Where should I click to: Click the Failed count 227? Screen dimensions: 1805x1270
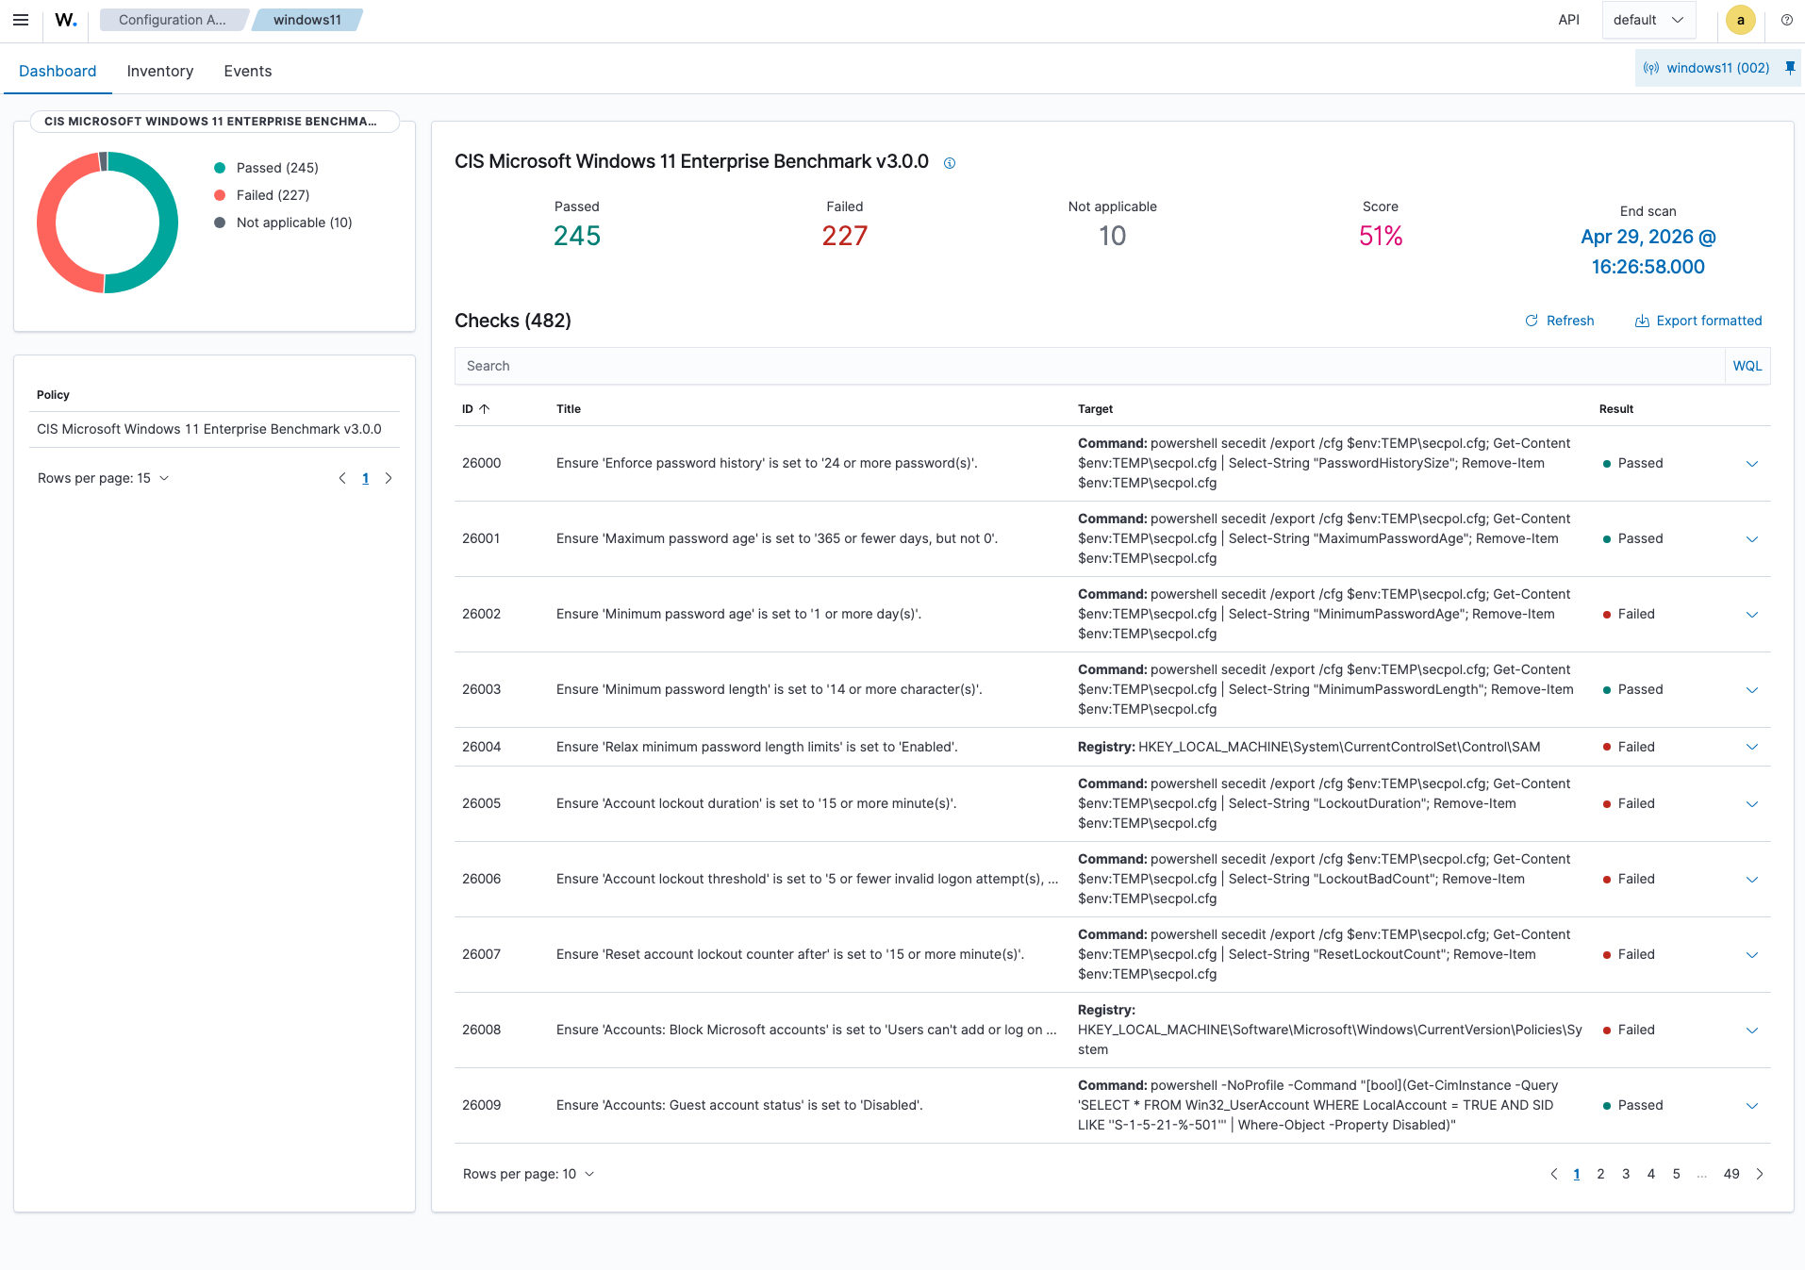pyautogui.click(x=845, y=236)
